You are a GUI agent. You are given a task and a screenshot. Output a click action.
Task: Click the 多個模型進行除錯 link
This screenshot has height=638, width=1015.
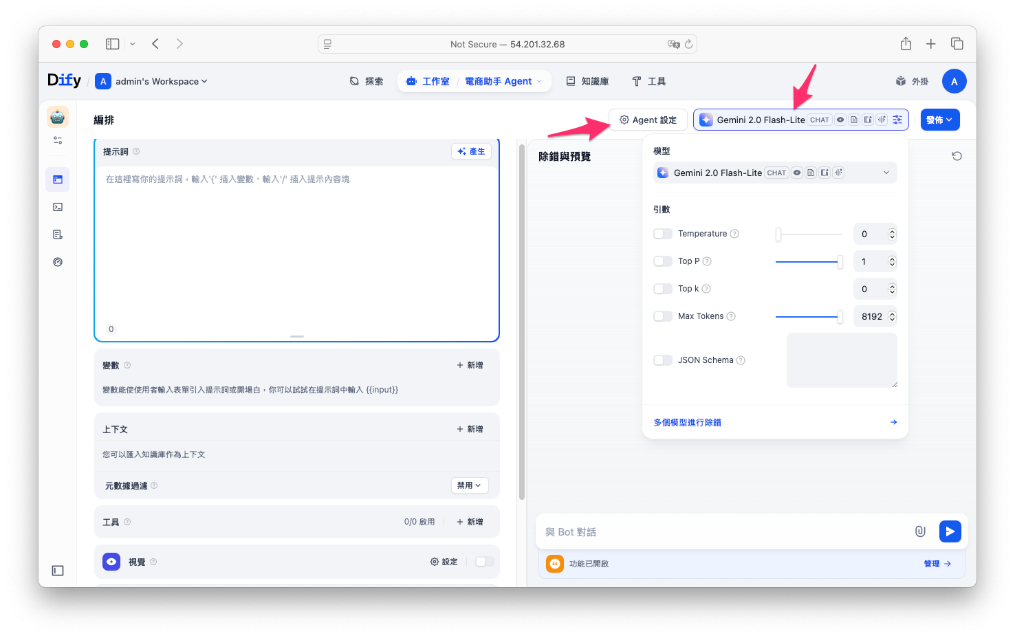pos(688,422)
